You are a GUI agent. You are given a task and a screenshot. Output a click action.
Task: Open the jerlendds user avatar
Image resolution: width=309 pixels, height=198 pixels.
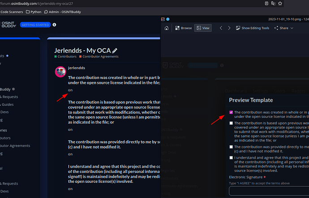pyautogui.click(x=60, y=72)
